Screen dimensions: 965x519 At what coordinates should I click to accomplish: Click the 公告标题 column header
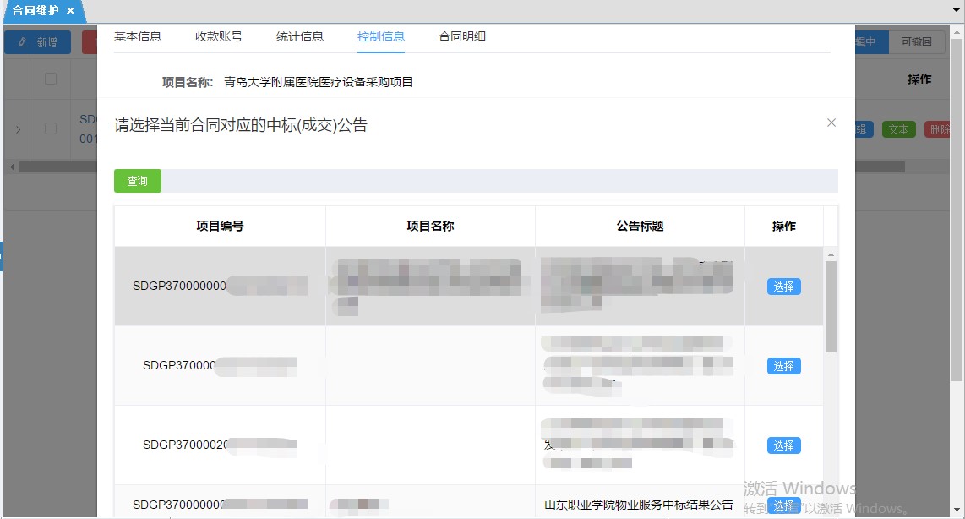[640, 226]
